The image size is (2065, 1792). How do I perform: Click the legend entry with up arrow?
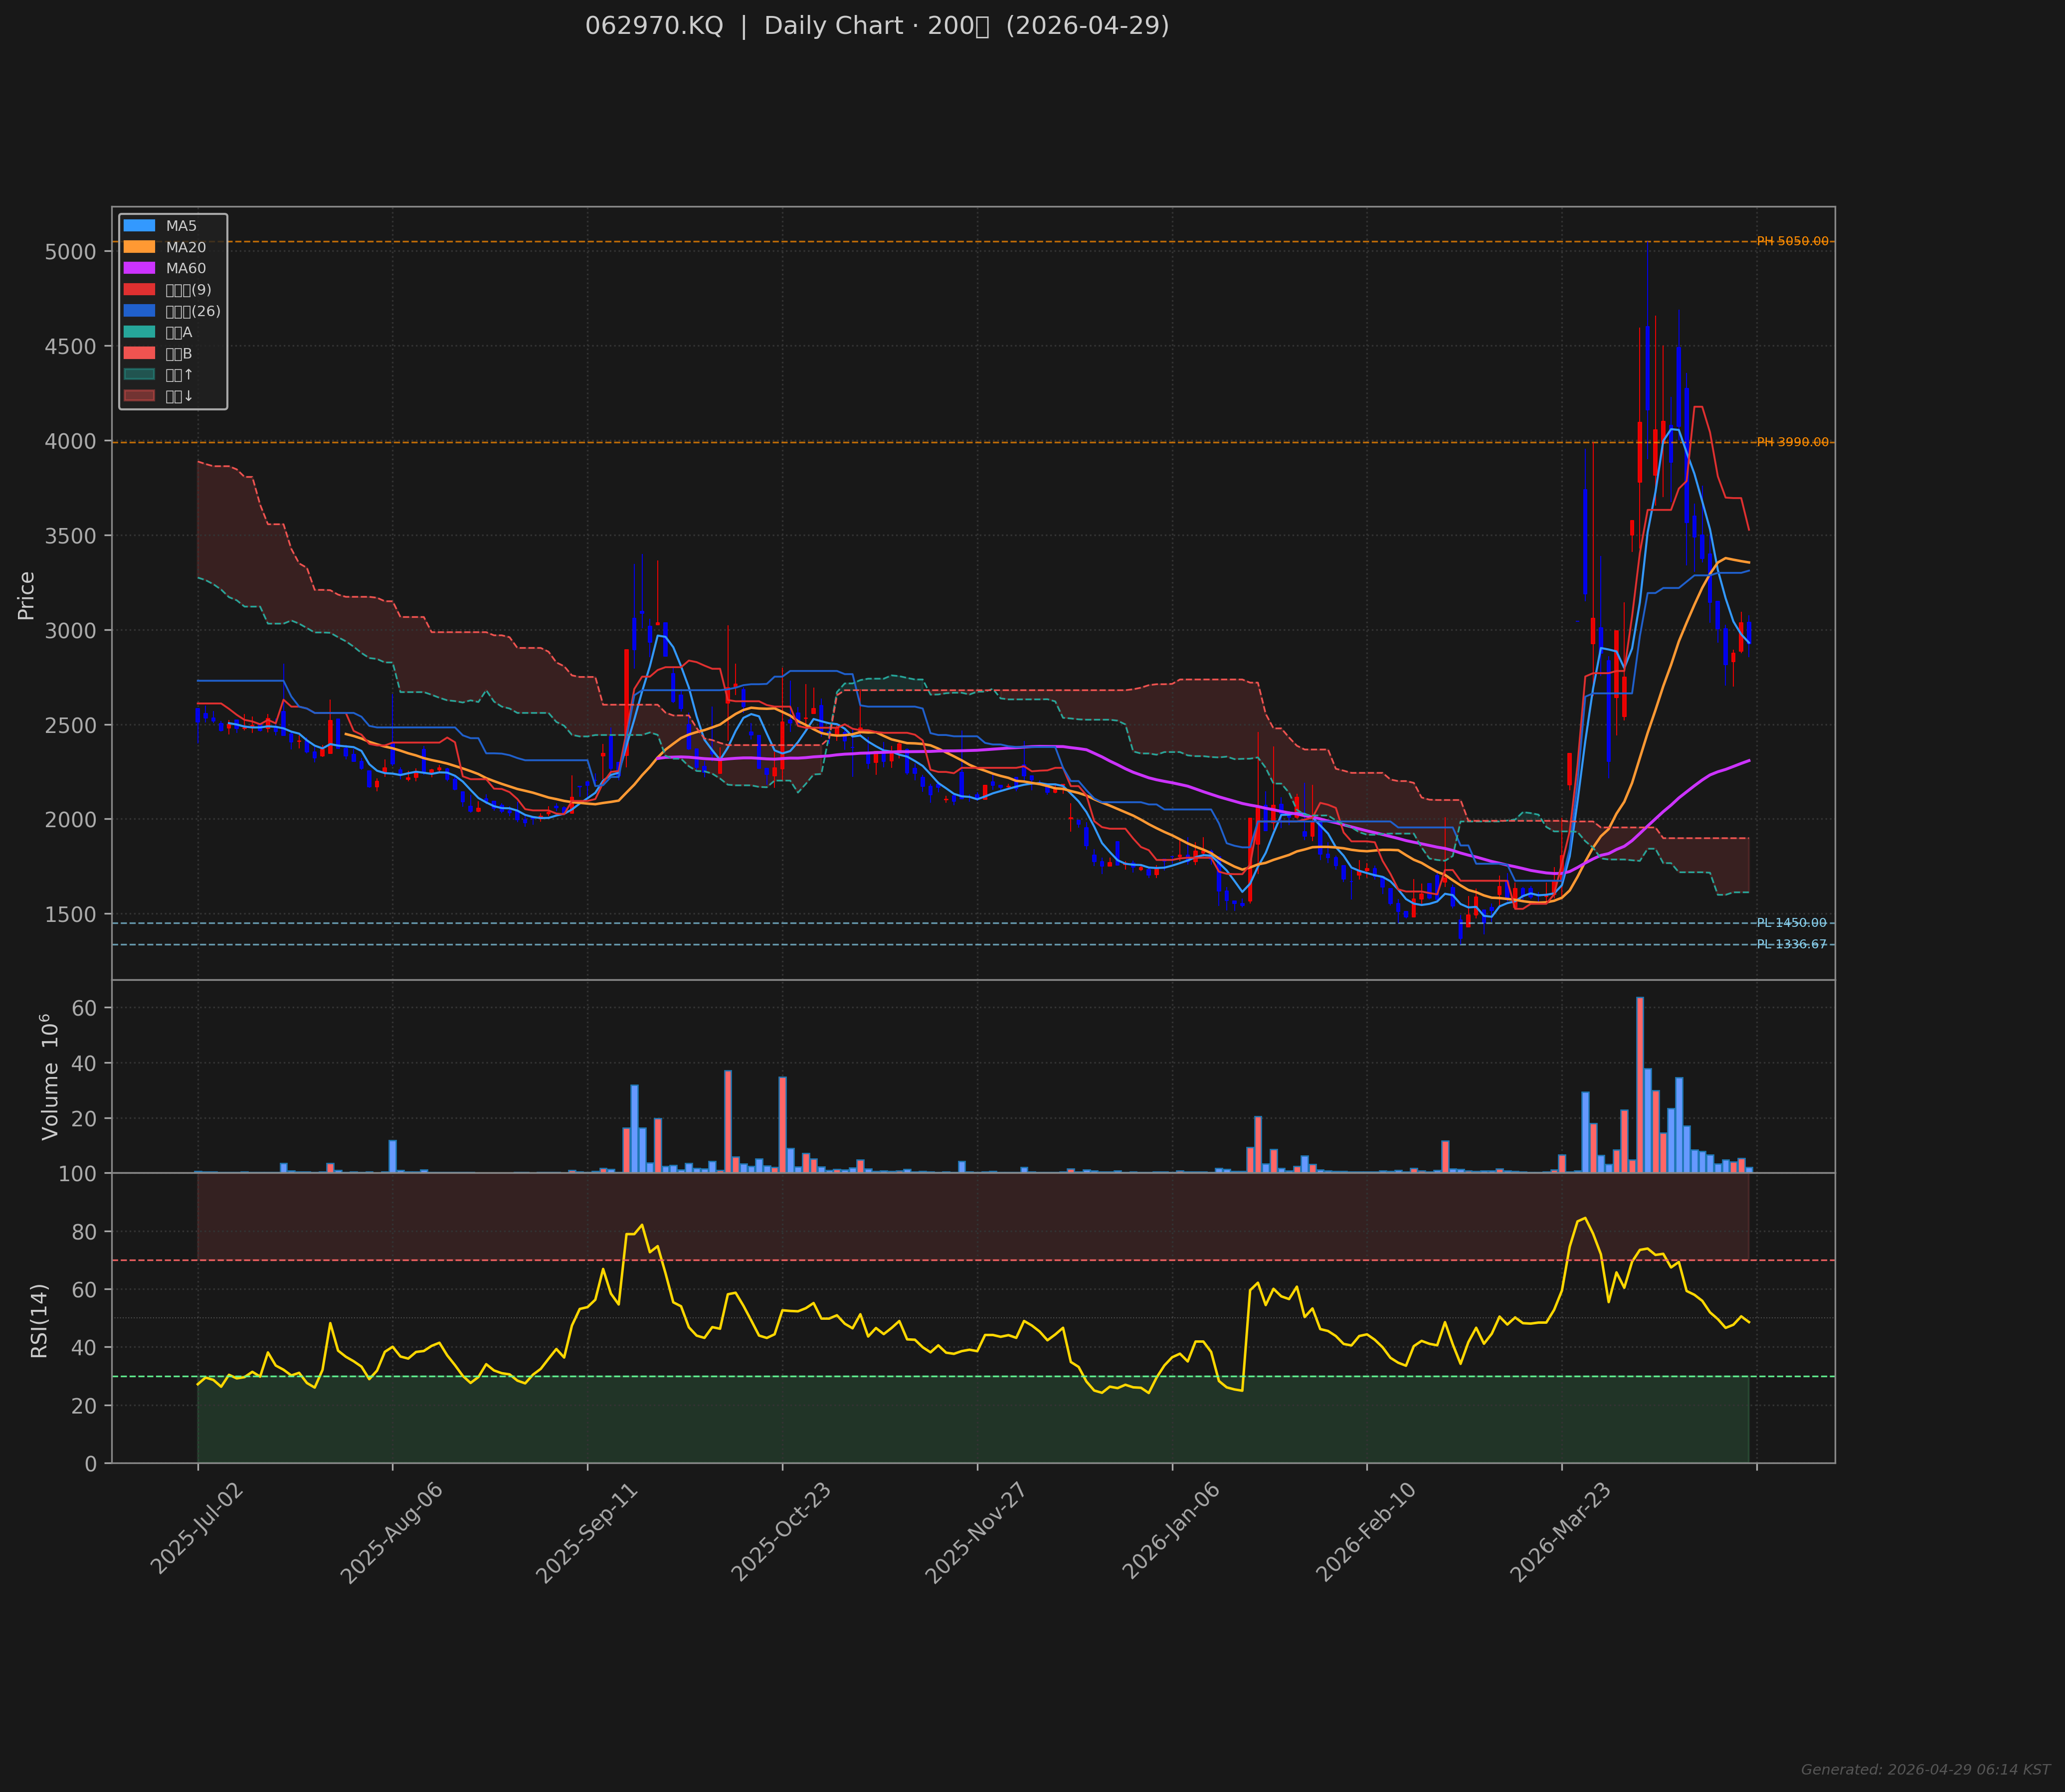(x=179, y=375)
